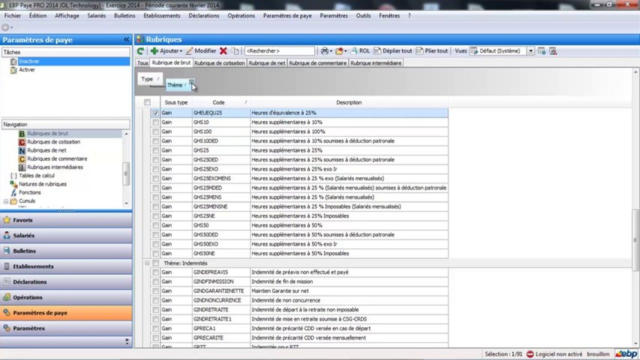Open the Etablissements sidebar section
Screen dimensions: 640x360
click(66, 266)
